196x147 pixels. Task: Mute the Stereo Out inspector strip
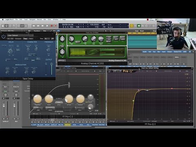[x=15, y=119]
